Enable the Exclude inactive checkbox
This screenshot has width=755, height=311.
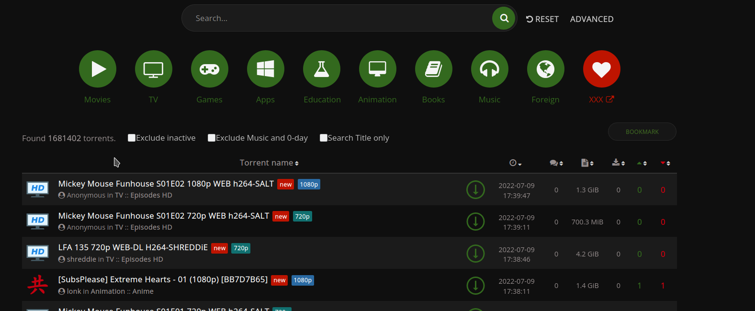(x=132, y=138)
